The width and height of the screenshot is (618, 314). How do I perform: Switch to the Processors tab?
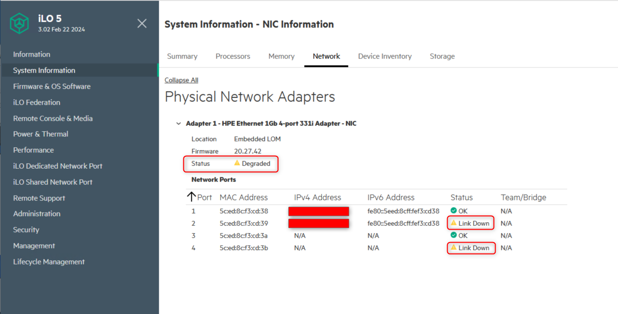click(233, 56)
